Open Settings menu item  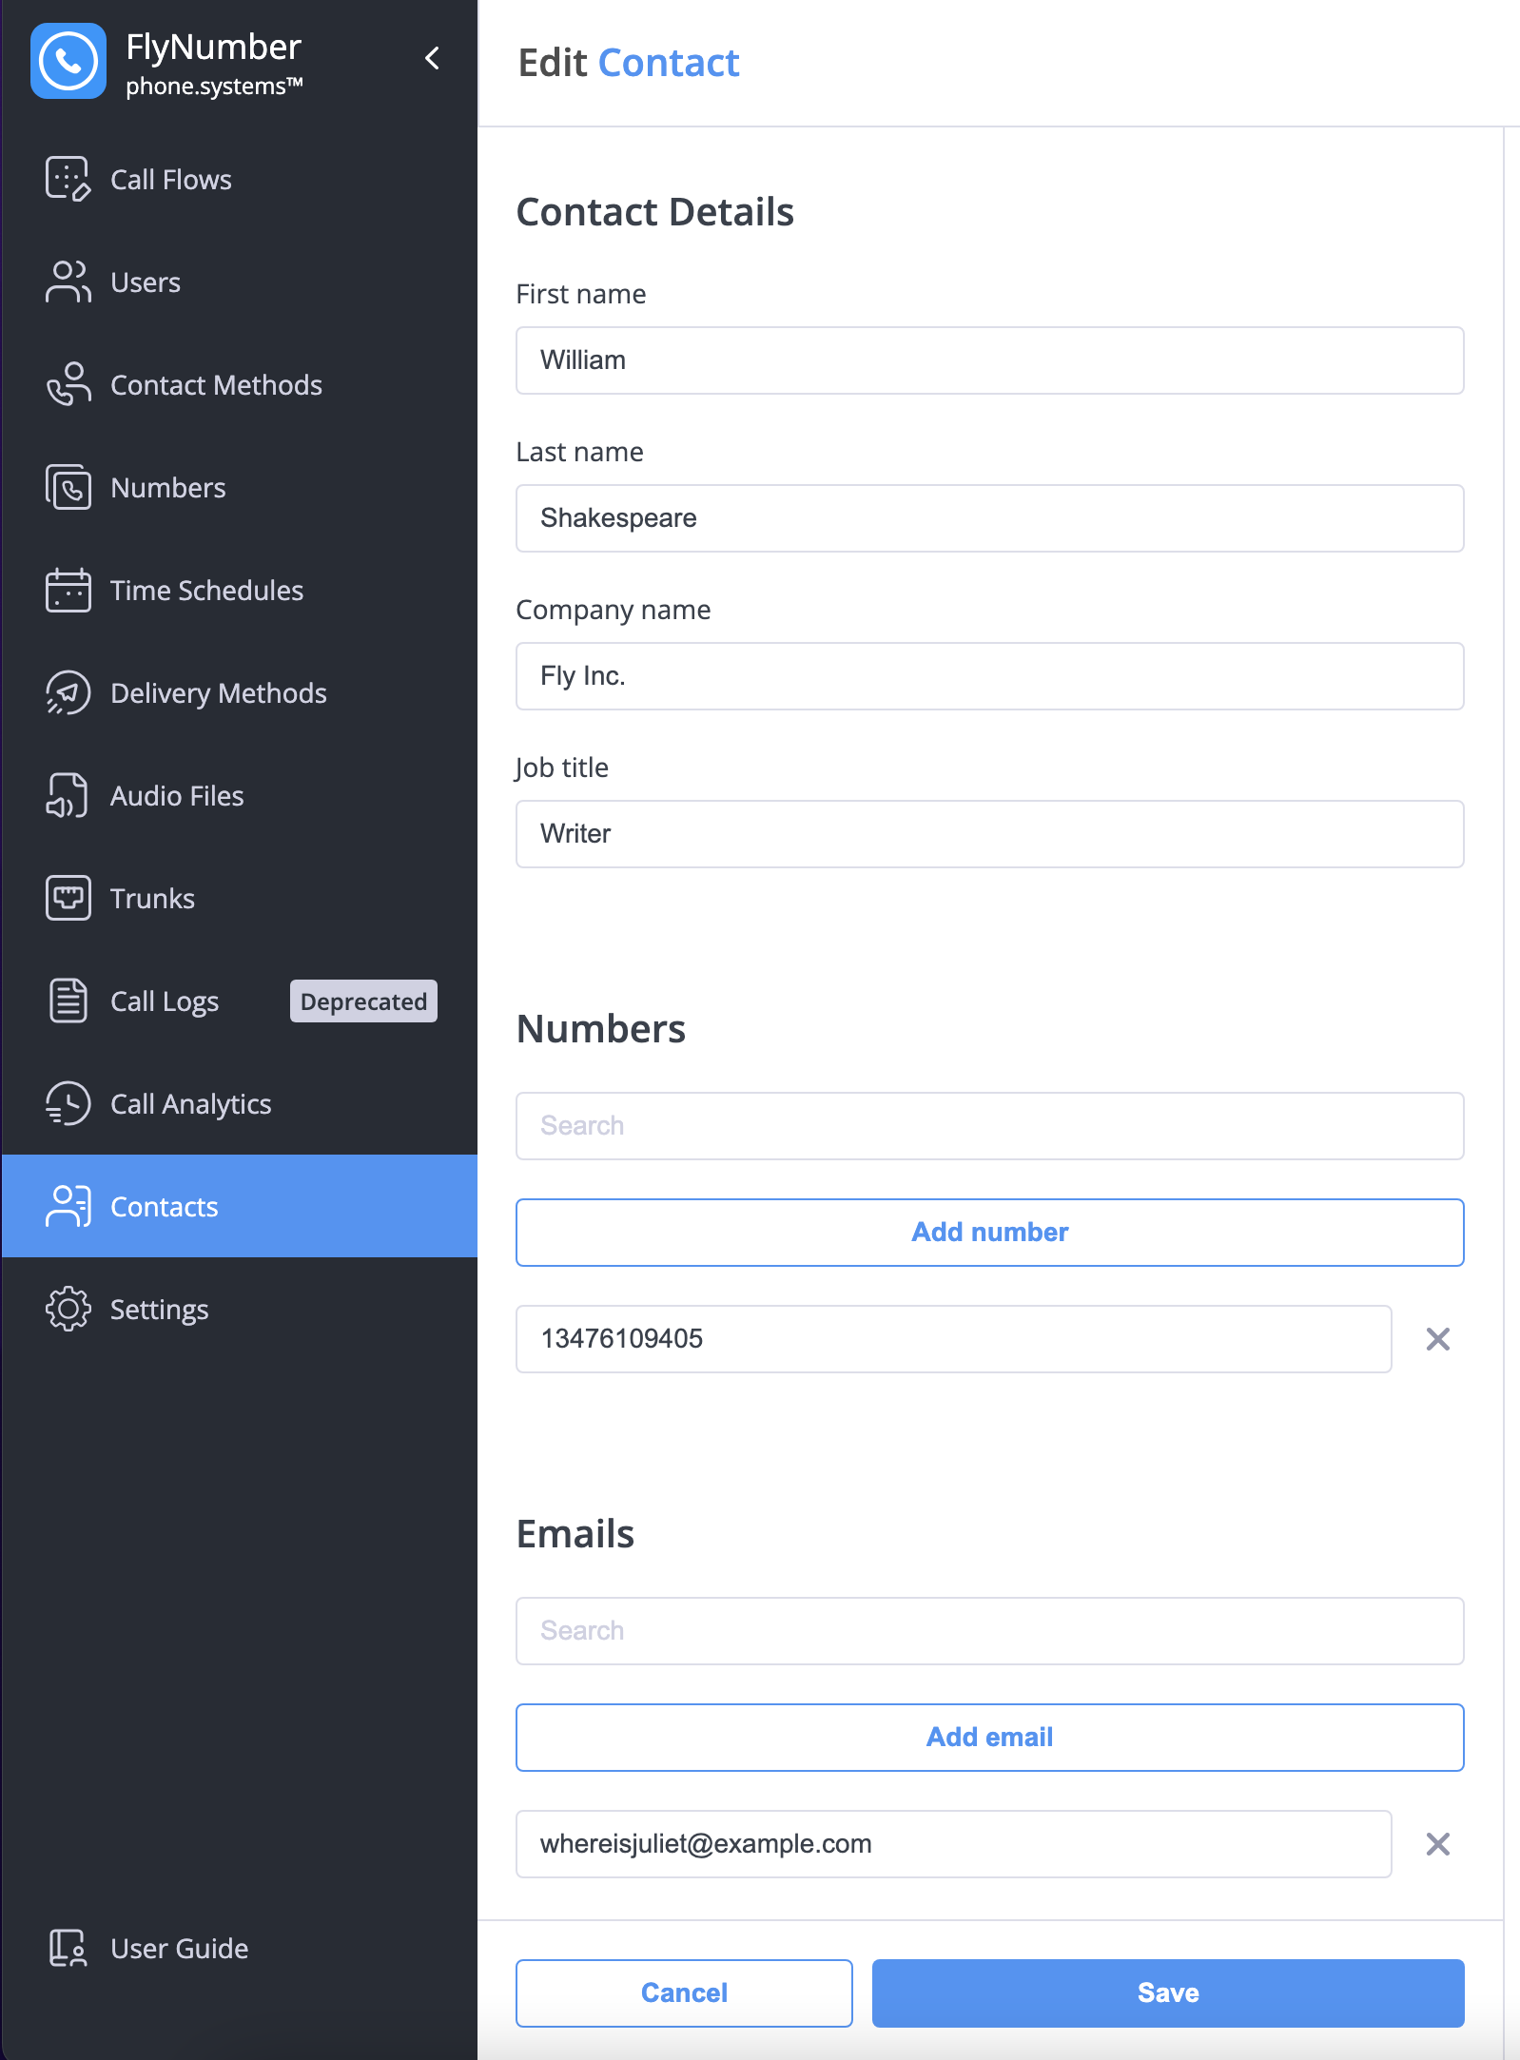tap(159, 1310)
